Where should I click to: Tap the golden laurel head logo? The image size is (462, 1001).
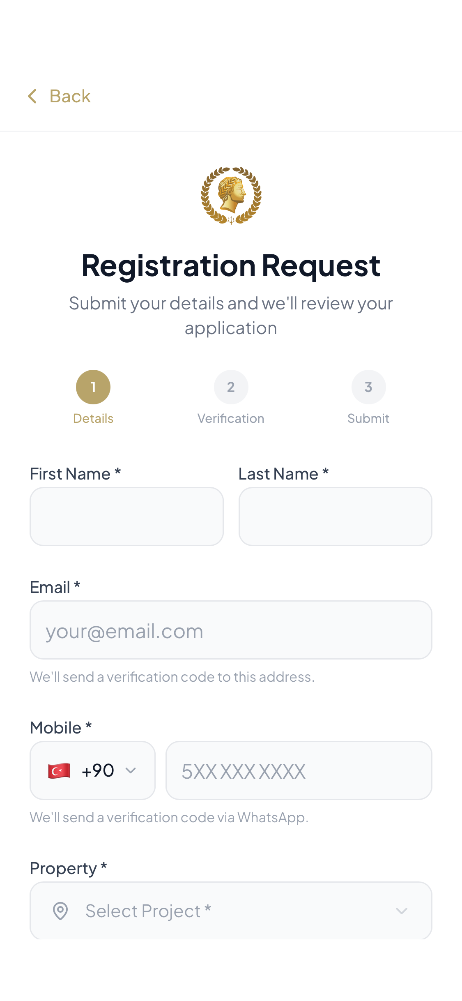[x=231, y=196]
